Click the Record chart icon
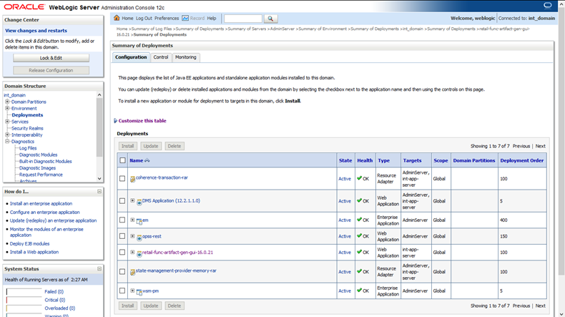This screenshot has width=565, height=317. tap(185, 18)
